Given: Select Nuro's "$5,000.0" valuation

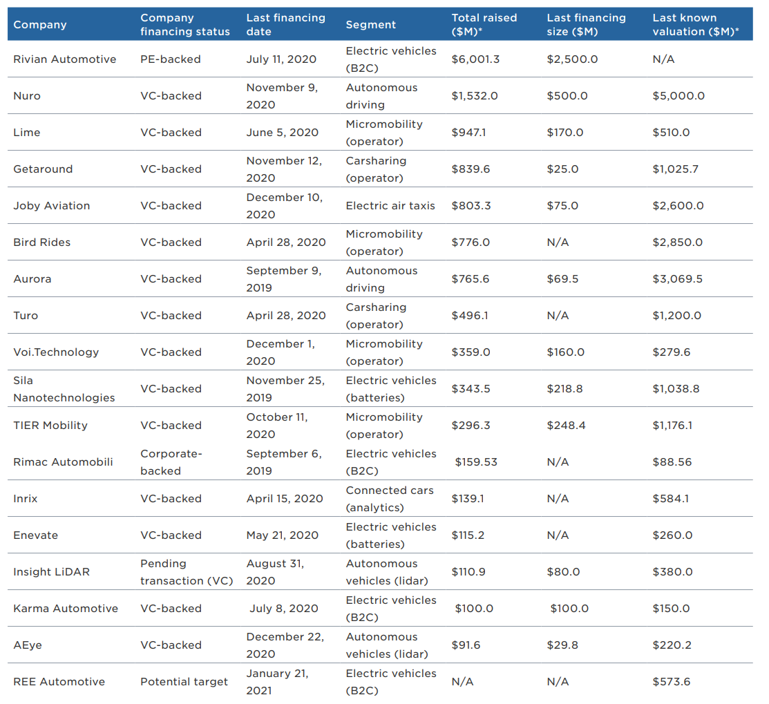Looking at the screenshot, I should click(x=678, y=95).
